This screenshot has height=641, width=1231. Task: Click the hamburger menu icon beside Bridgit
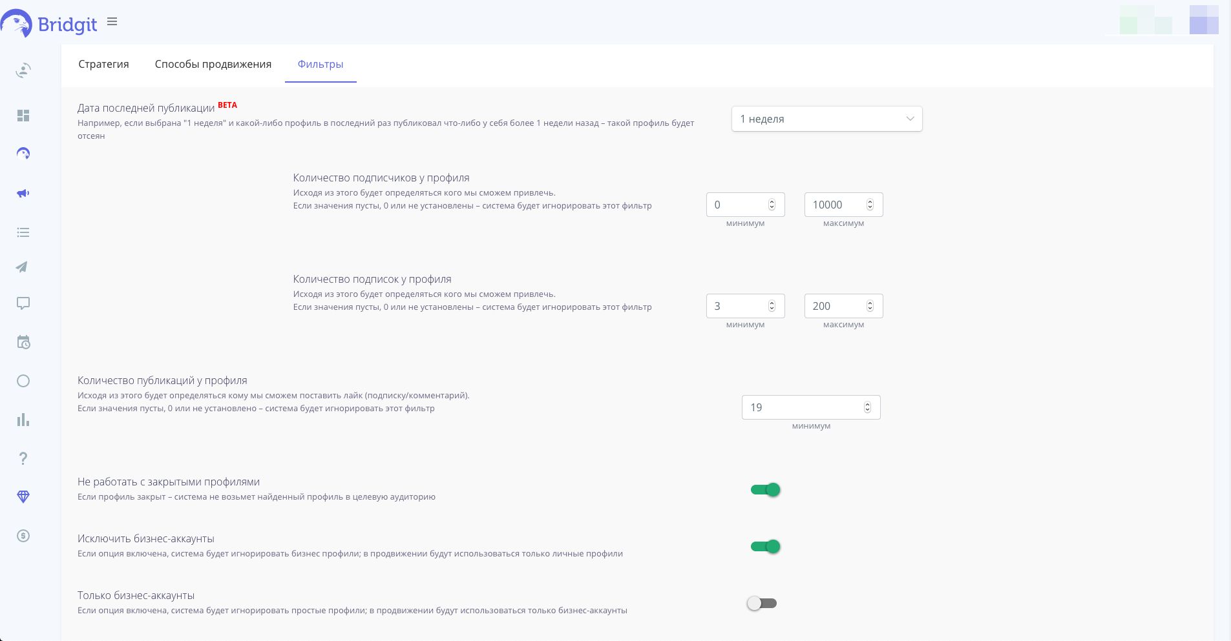(x=112, y=22)
